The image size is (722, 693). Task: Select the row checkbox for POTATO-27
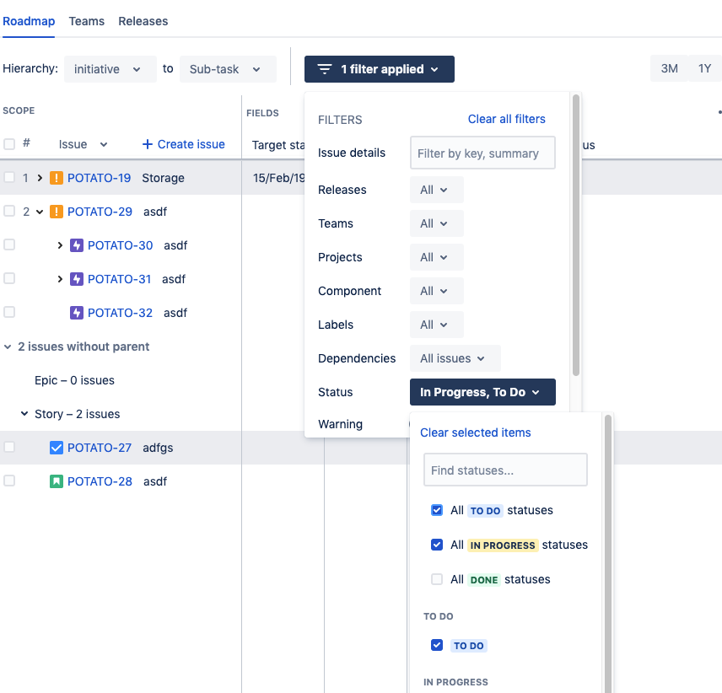[x=9, y=448]
